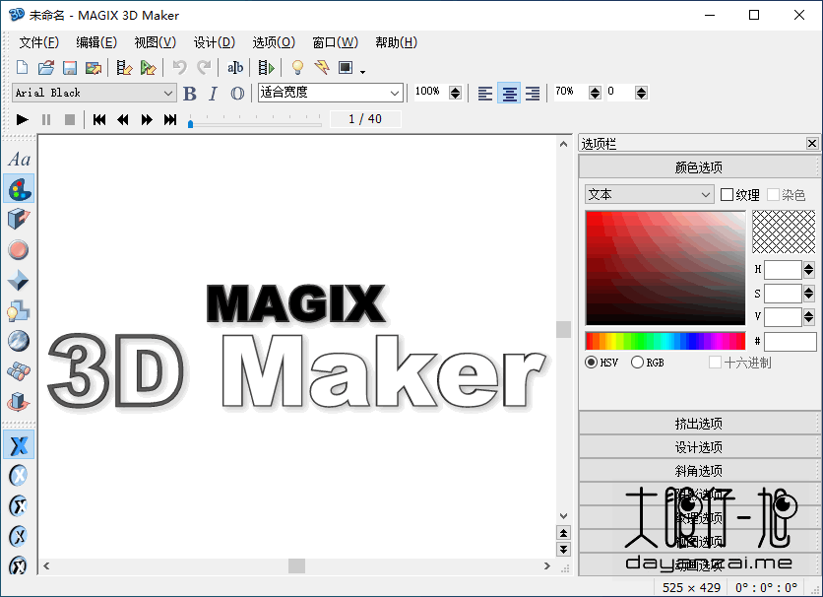Open the 帮助(H) menu
Image resolution: width=823 pixels, height=597 pixels.
[x=397, y=42]
